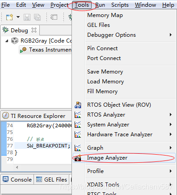This screenshot has height=195, width=177.
Task: Click the RTOS Analyzer chart icon
Action: click(78, 115)
